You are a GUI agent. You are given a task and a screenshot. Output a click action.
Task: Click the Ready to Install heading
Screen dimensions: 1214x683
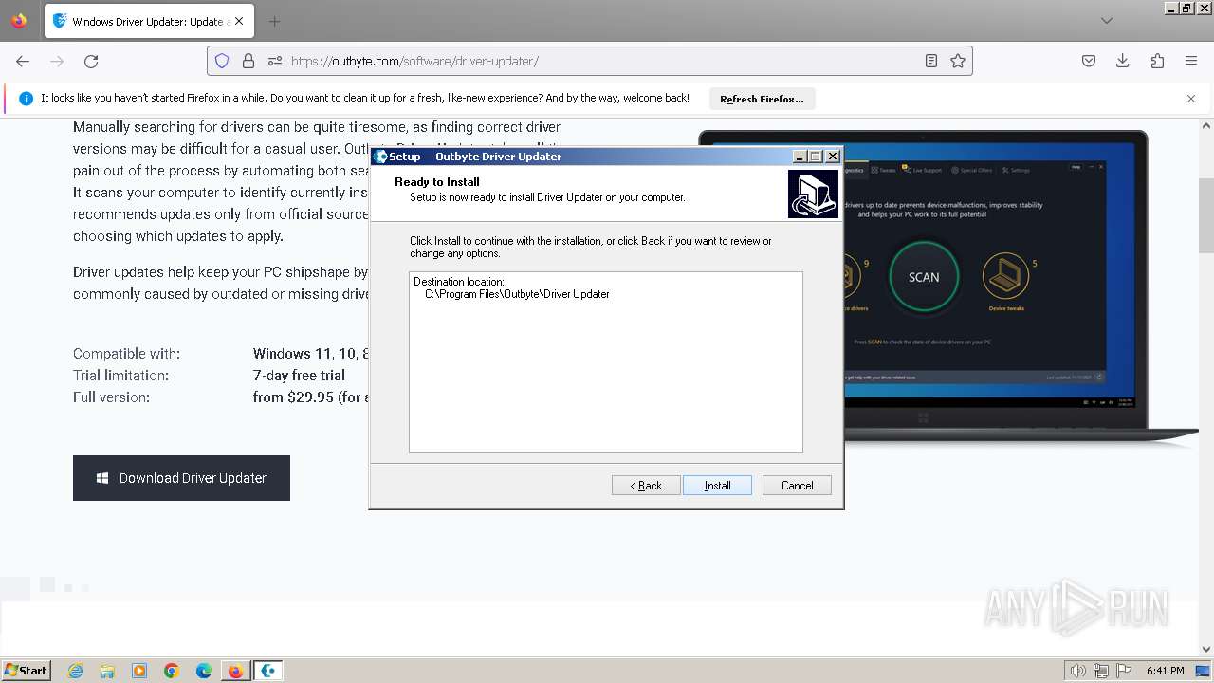(x=437, y=182)
